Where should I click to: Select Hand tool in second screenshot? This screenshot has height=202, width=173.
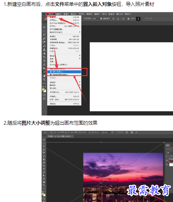(44, 182)
